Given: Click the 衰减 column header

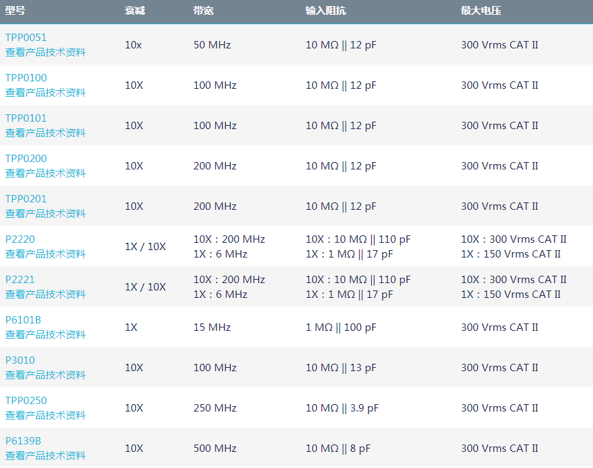Looking at the screenshot, I should coord(135,11).
